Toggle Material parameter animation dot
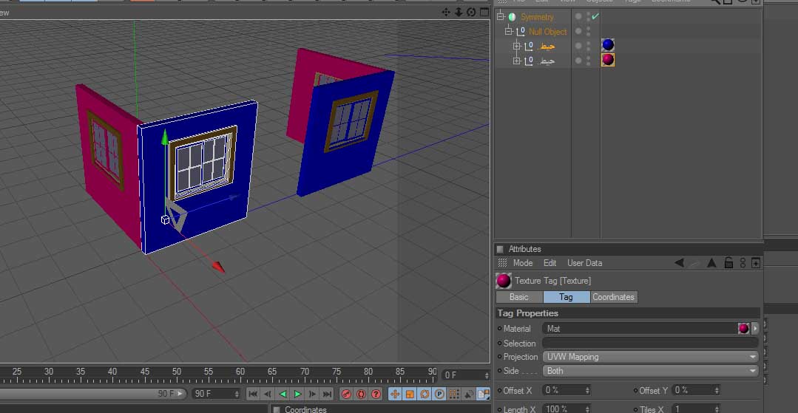Viewport: 798px width, 413px height. pos(499,329)
